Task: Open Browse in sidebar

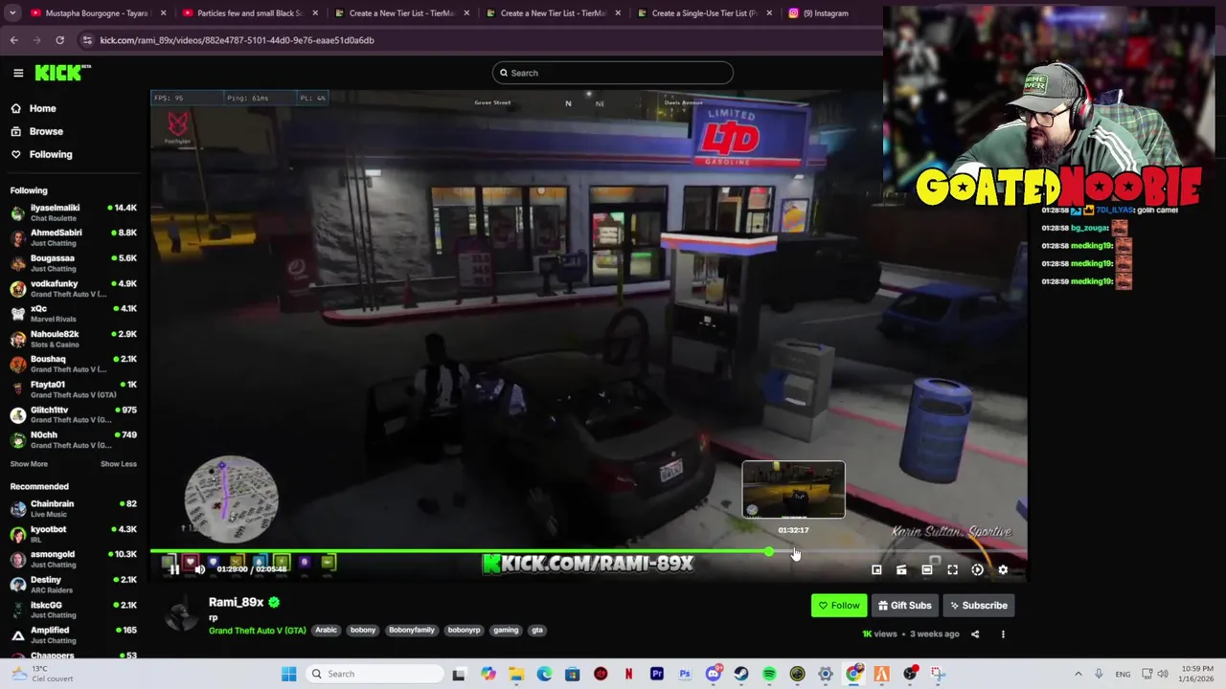Action: (x=45, y=131)
